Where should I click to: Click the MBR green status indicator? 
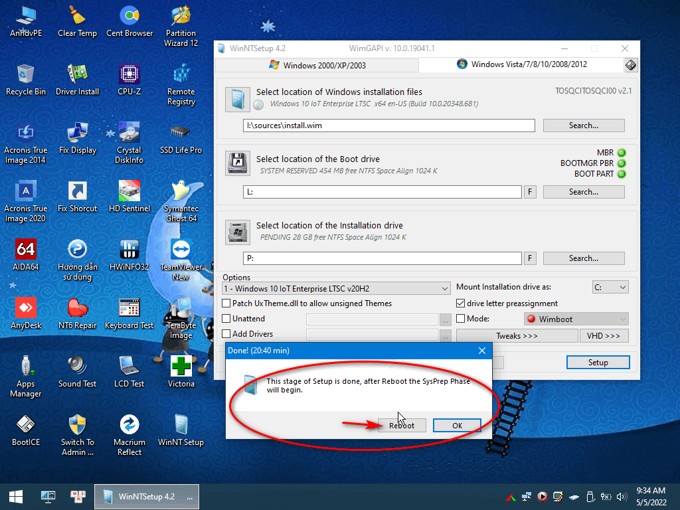point(622,153)
